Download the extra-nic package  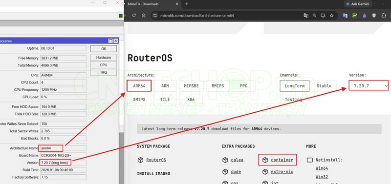click(282, 171)
